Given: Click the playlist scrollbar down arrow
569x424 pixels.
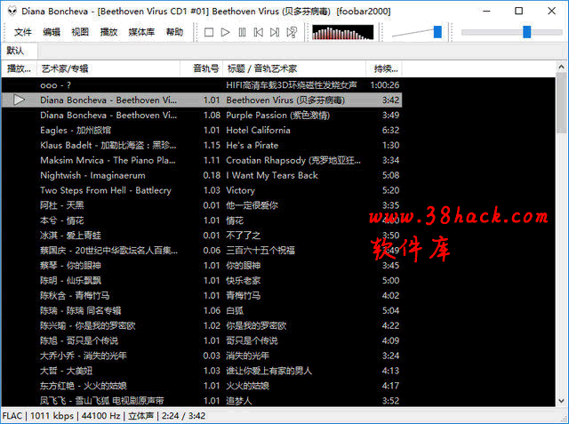Looking at the screenshot, I should tap(561, 401).
